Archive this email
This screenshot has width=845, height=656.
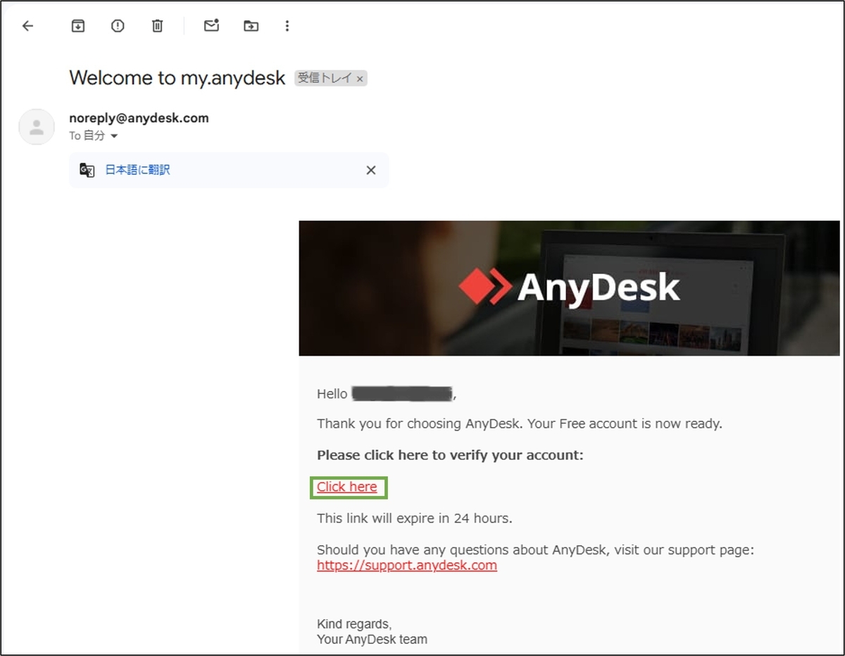tap(78, 26)
